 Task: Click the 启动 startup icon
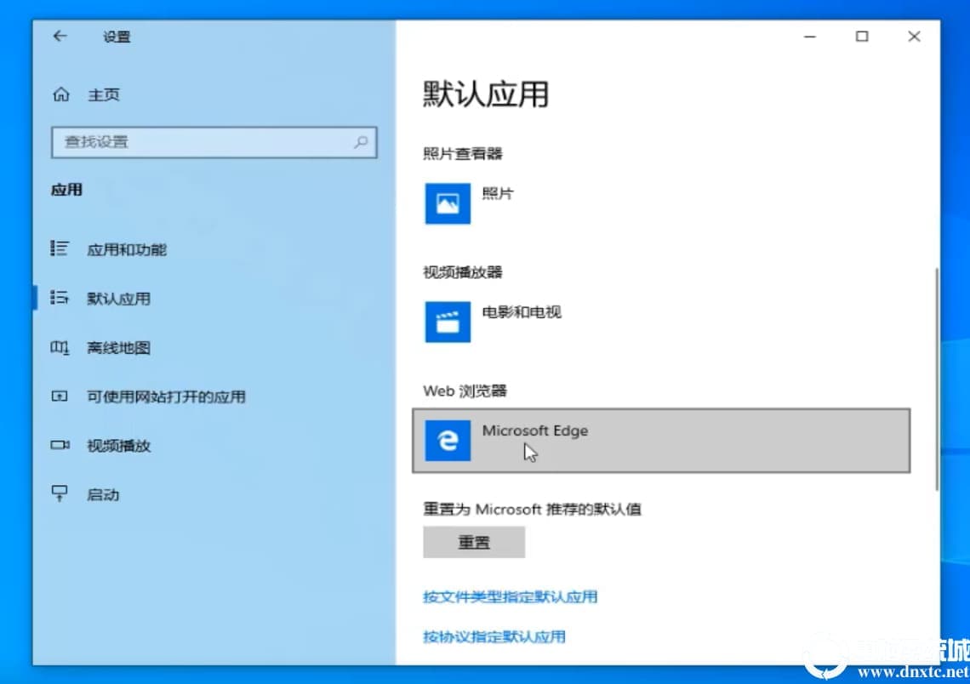point(60,493)
